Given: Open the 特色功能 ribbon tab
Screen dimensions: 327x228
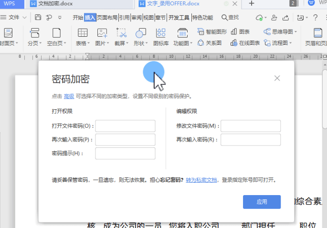Looking at the screenshot, I should pyautogui.click(x=202, y=18).
